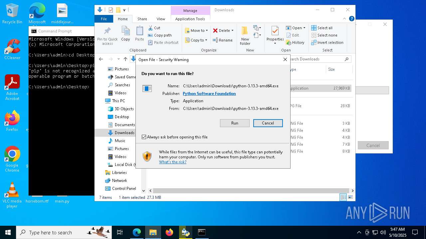The image size is (426, 239).
Task: Open the Application Tools tab
Action: coord(190,19)
